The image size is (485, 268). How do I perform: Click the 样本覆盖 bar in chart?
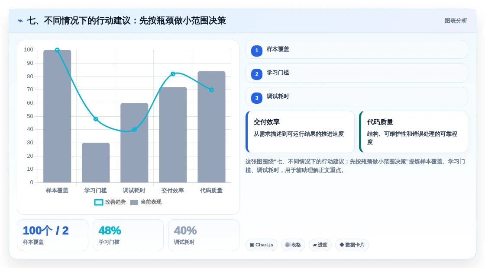point(57,116)
